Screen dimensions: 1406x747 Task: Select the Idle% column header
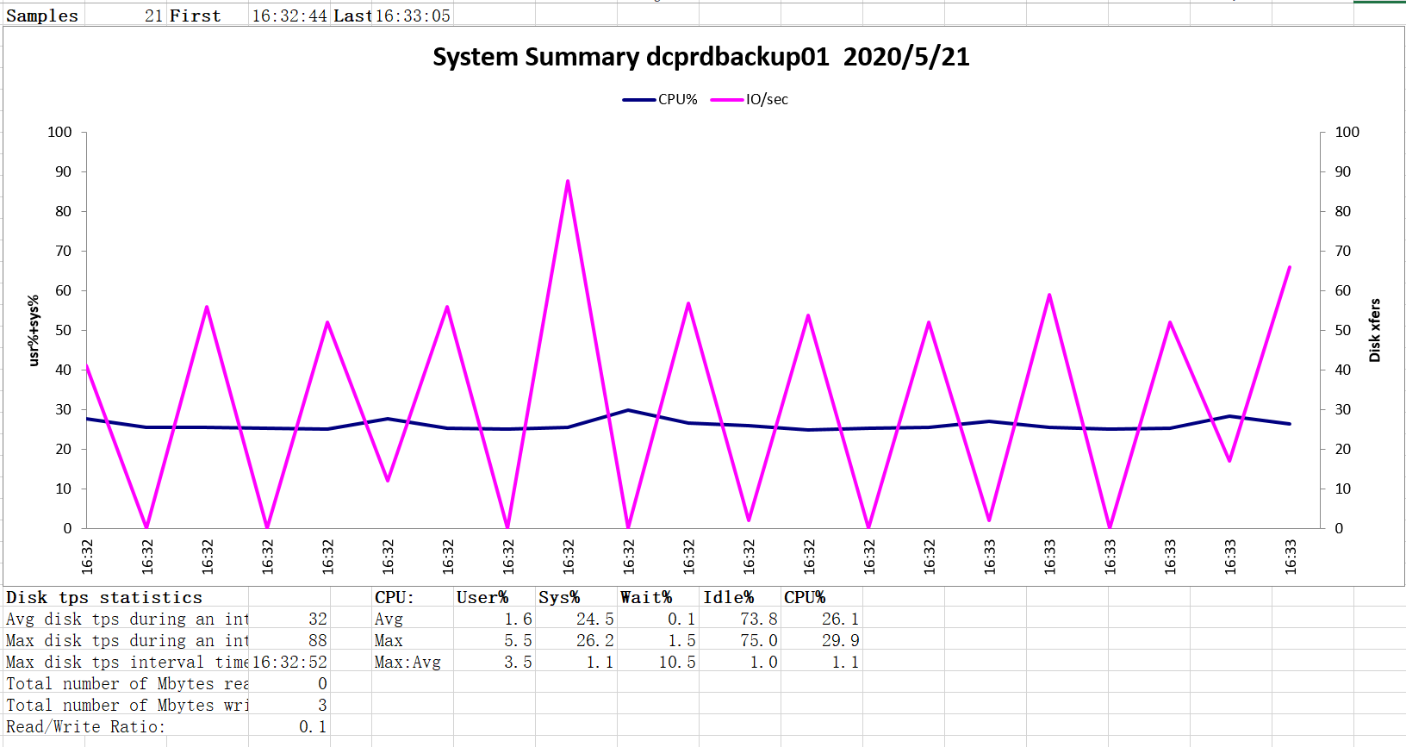[740, 597]
